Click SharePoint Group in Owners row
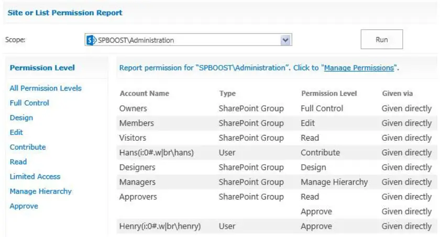The image size is (440, 237). click(251, 108)
